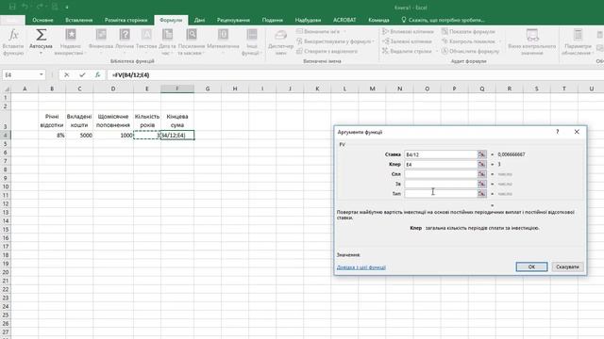Collapse dialog using Тип range selector icon
The width and height of the screenshot is (604, 339).
[x=482, y=194]
